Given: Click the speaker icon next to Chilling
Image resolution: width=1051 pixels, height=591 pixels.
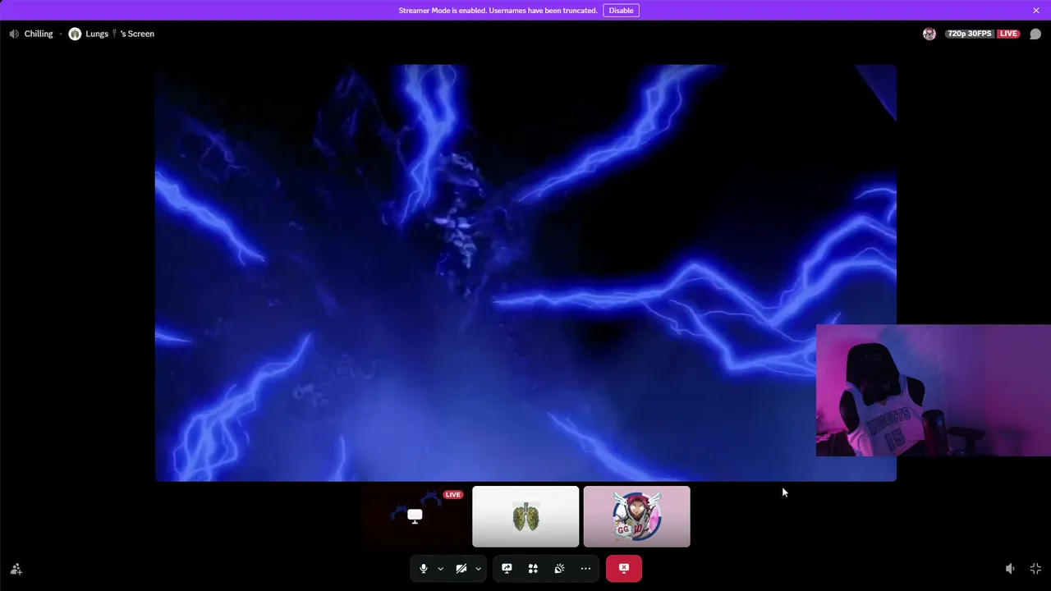Looking at the screenshot, I should [14, 34].
